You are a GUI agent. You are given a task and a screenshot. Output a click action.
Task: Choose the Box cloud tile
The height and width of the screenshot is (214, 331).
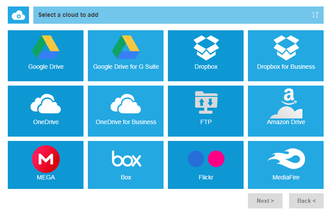125,165
